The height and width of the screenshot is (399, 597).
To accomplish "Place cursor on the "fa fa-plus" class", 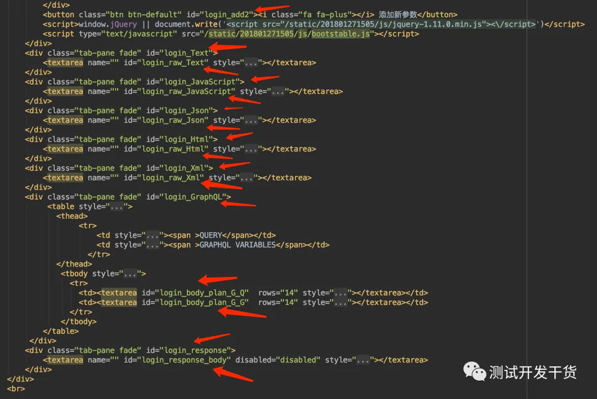I will coord(325,15).
